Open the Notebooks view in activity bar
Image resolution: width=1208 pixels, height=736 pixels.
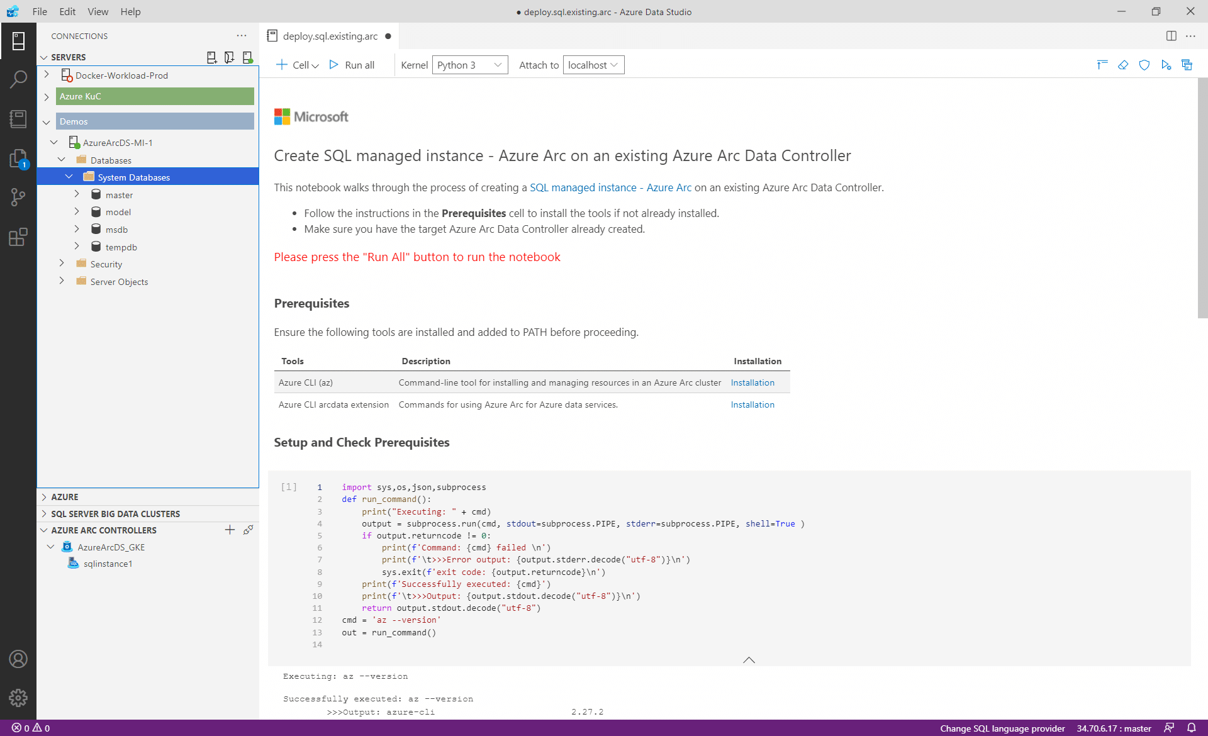[18, 119]
